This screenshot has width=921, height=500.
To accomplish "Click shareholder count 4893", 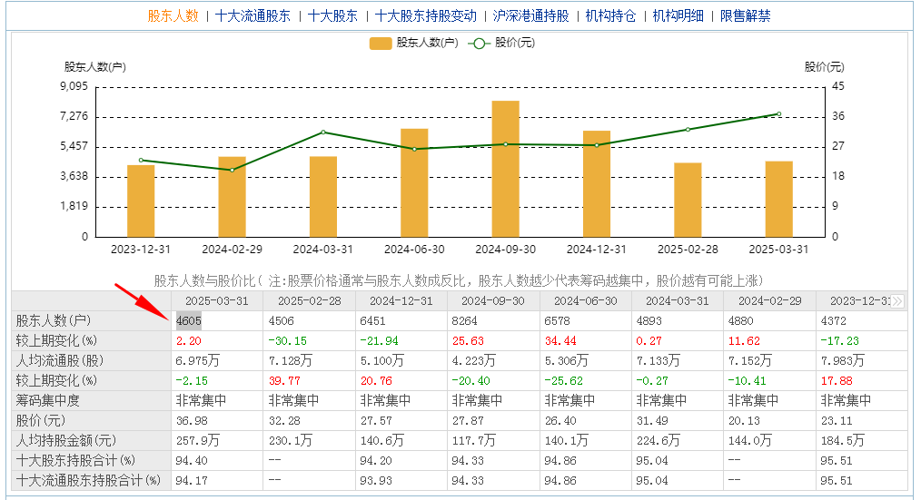I will coord(649,321).
